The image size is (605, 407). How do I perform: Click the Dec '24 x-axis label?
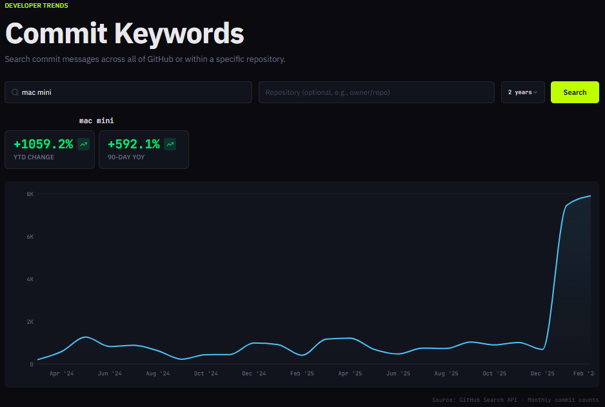tap(254, 373)
